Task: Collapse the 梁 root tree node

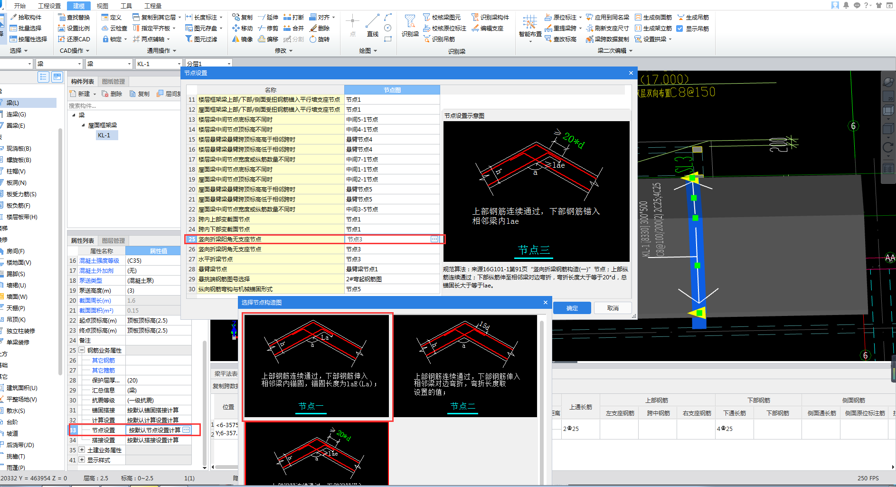Action: click(x=74, y=115)
